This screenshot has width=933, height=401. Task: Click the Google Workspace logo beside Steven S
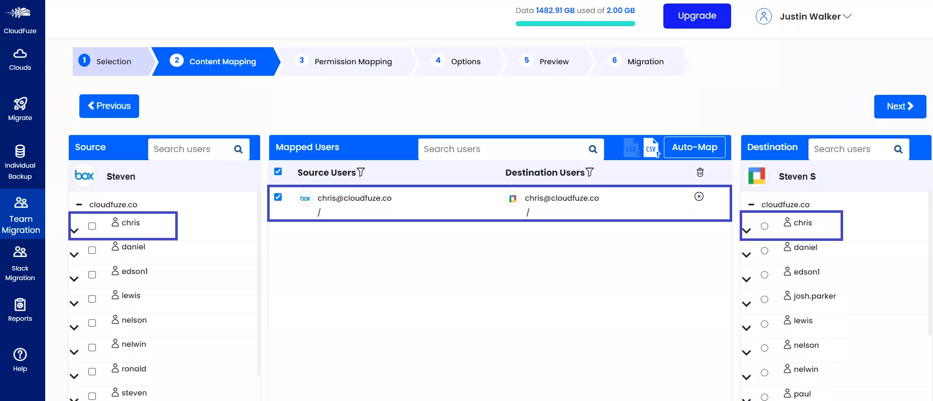757,176
